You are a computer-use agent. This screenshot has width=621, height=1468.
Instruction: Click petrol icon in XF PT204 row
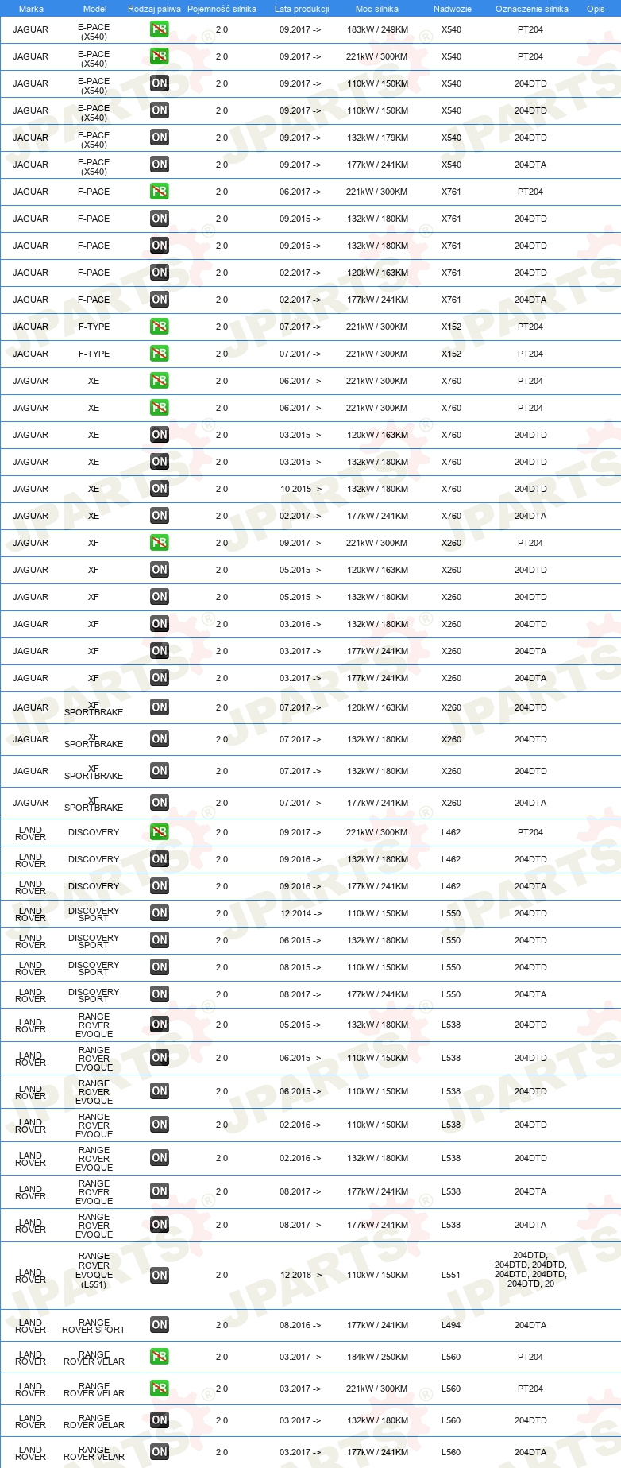160,543
